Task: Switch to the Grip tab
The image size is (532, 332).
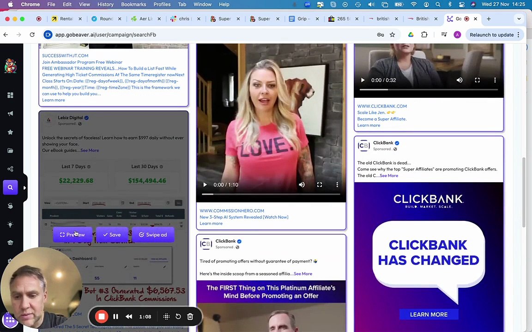Action: tap(304, 18)
